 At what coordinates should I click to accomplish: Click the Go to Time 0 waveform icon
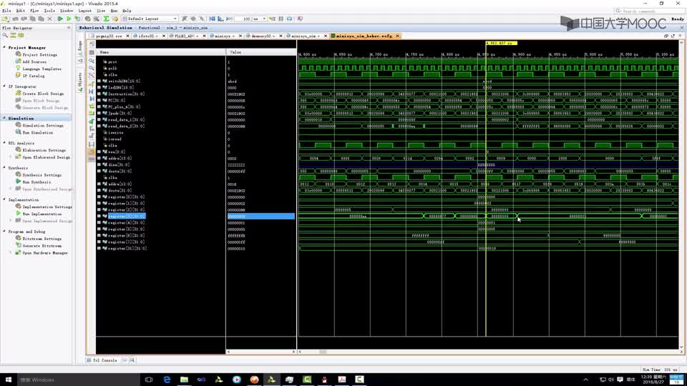coord(92,91)
